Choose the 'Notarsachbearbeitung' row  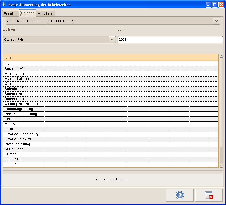[x=110, y=134]
